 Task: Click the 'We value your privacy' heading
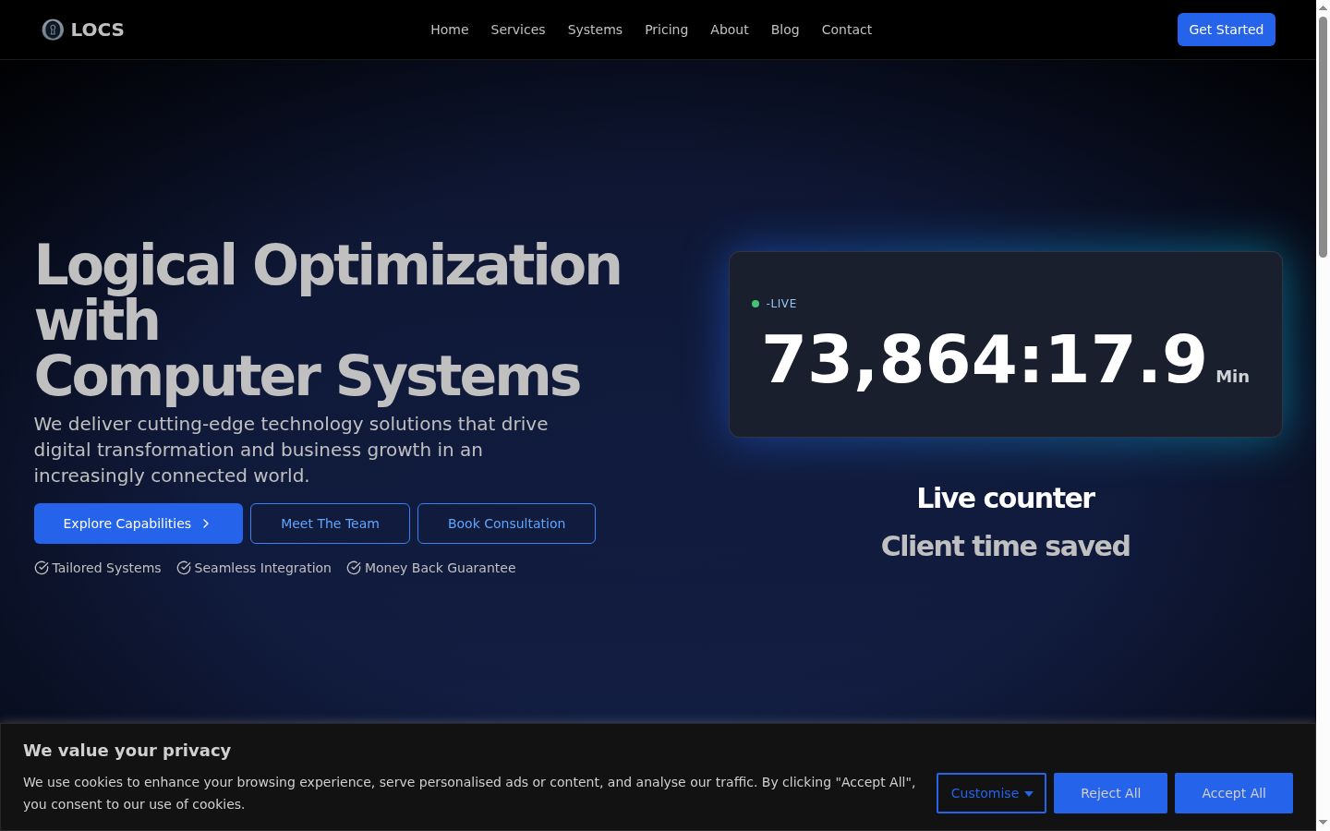tap(127, 751)
